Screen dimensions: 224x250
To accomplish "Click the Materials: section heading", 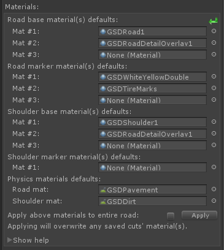I will 22,7.
